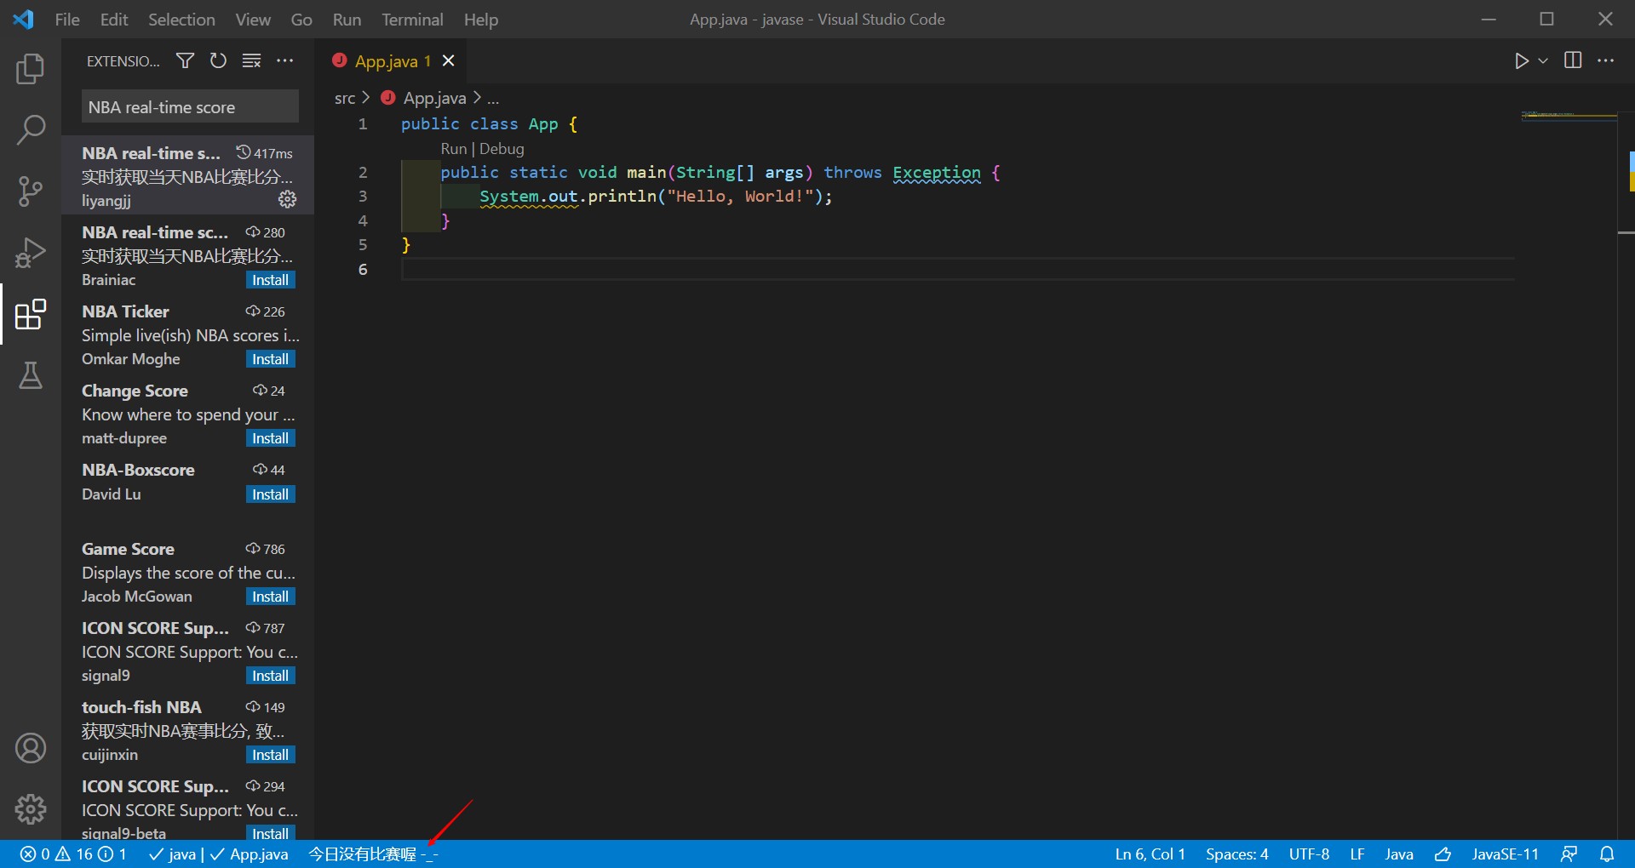Install the NBA Ticker extension
Viewport: 1635px width, 868px height.
(x=271, y=359)
